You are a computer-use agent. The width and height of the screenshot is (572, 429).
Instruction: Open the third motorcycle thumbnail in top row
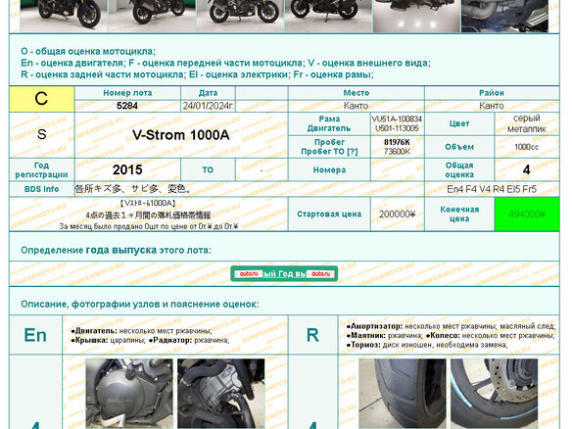pyautogui.click(x=240, y=16)
